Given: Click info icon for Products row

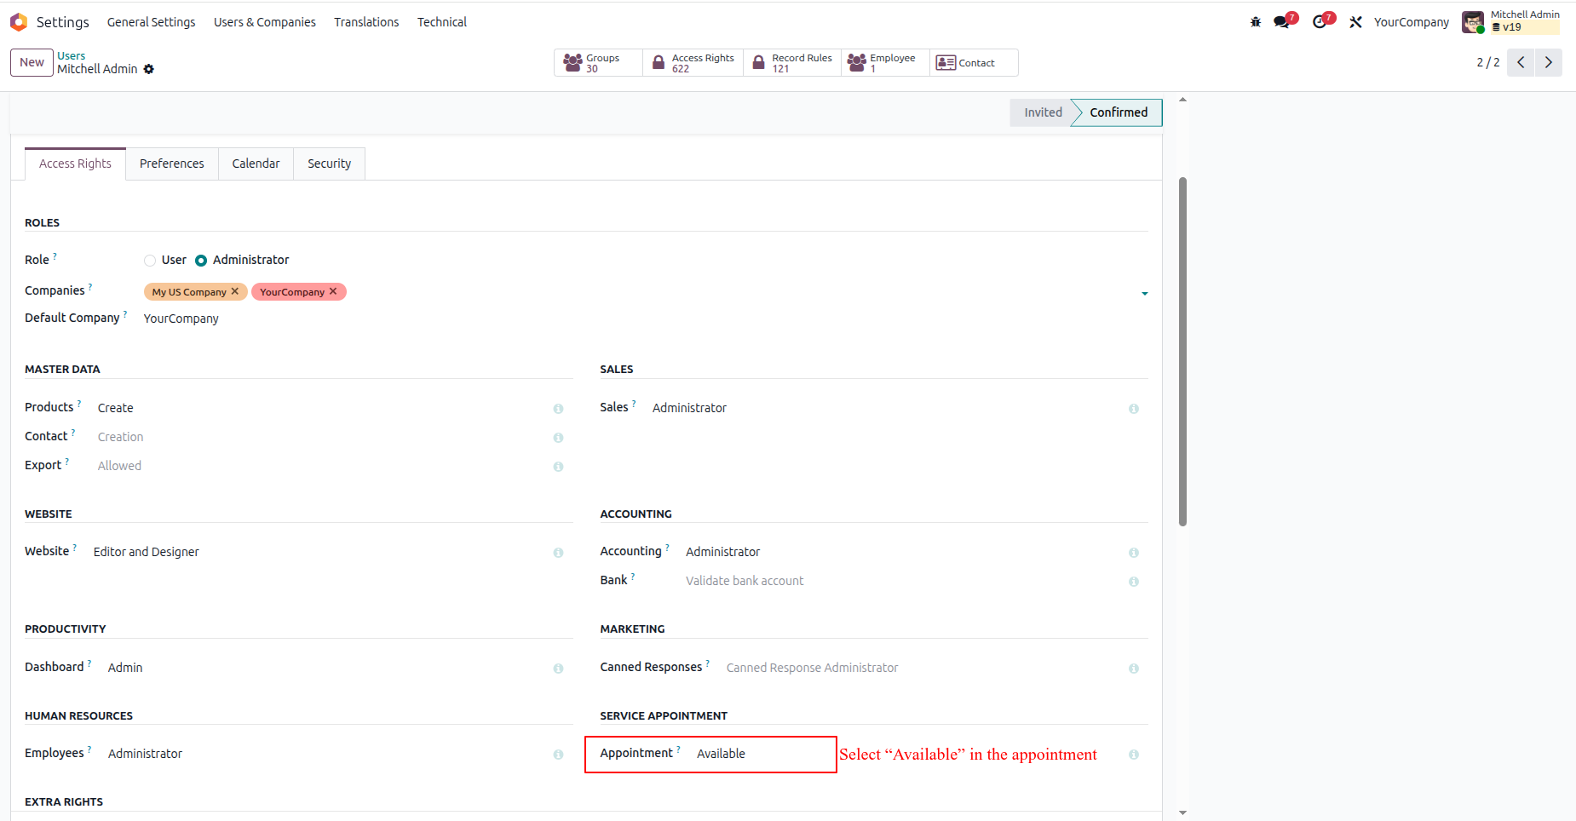Looking at the screenshot, I should tap(558, 409).
